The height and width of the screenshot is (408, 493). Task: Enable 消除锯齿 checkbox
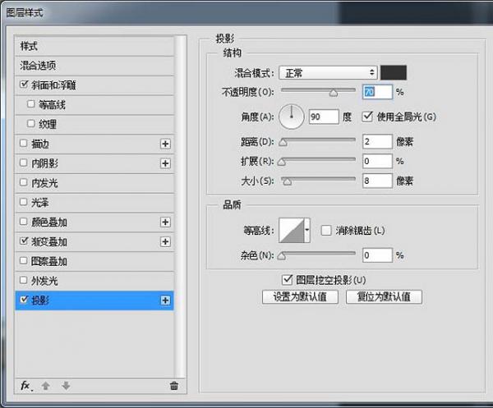(x=326, y=230)
